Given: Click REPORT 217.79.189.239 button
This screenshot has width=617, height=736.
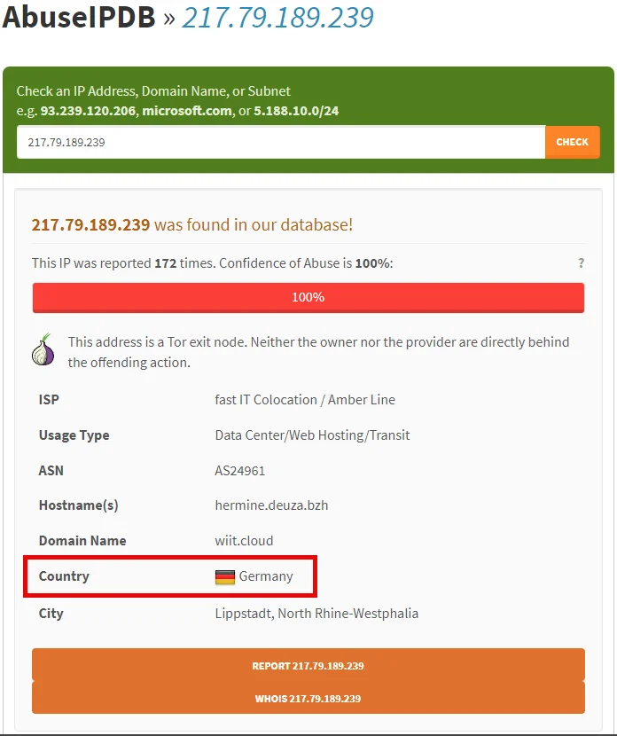Looking at the screenshot, I should point(308,665).
